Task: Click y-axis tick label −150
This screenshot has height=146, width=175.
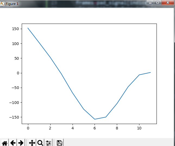Action: click(14, 117)
